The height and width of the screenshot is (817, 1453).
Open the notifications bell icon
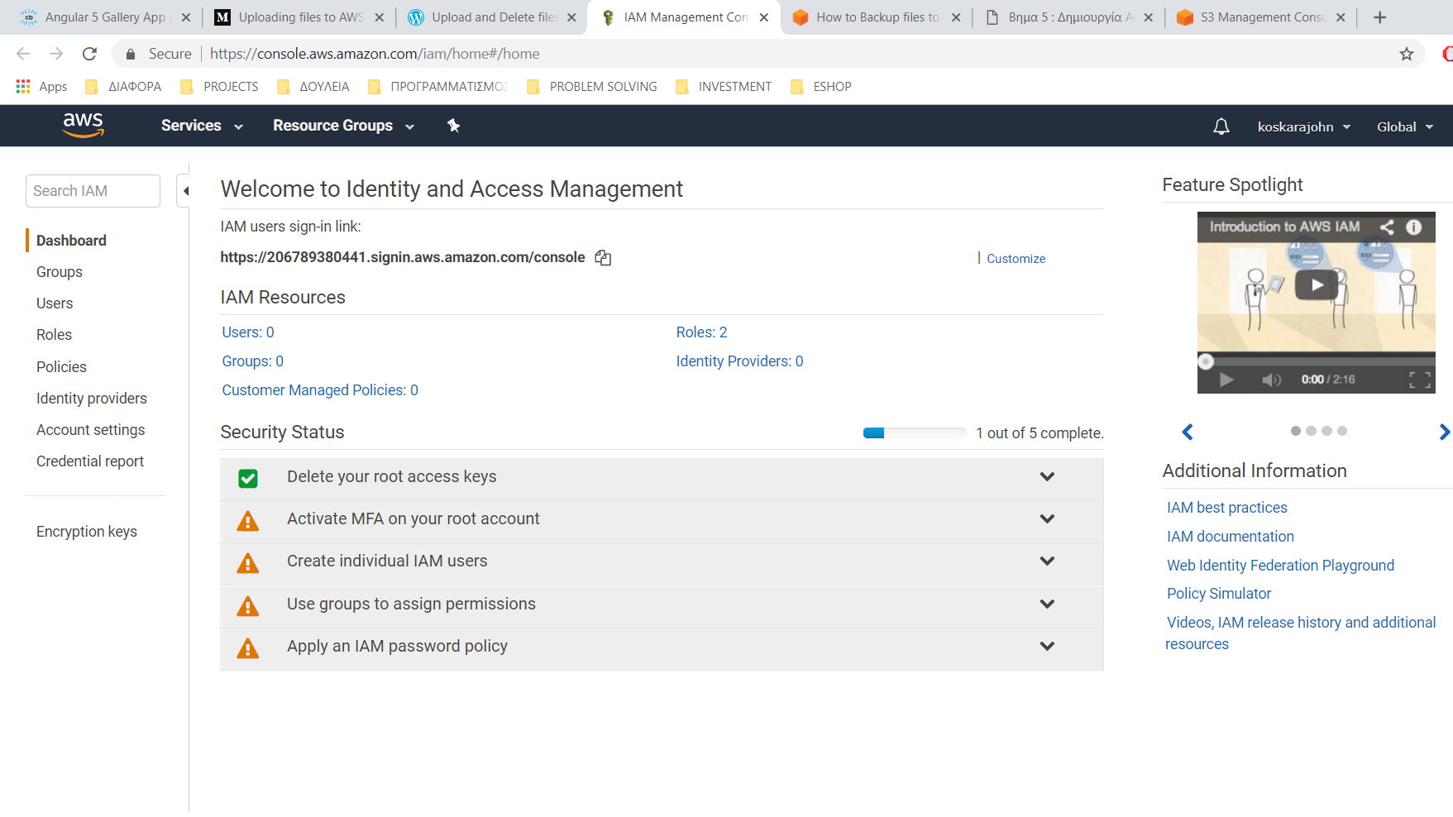click(1221, 127)
